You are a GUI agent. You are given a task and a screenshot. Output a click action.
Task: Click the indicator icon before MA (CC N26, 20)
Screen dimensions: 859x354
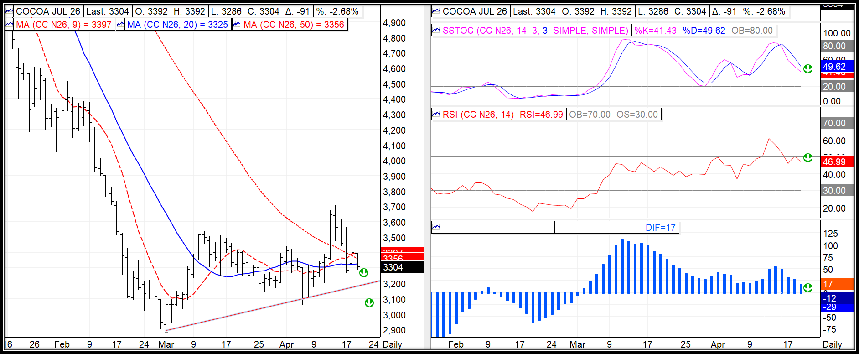pos(120,25)
